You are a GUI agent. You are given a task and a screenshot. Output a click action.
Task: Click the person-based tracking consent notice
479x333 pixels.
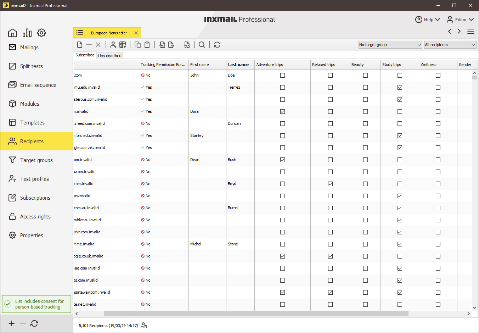pyautogui.click(x=36, y=304)
